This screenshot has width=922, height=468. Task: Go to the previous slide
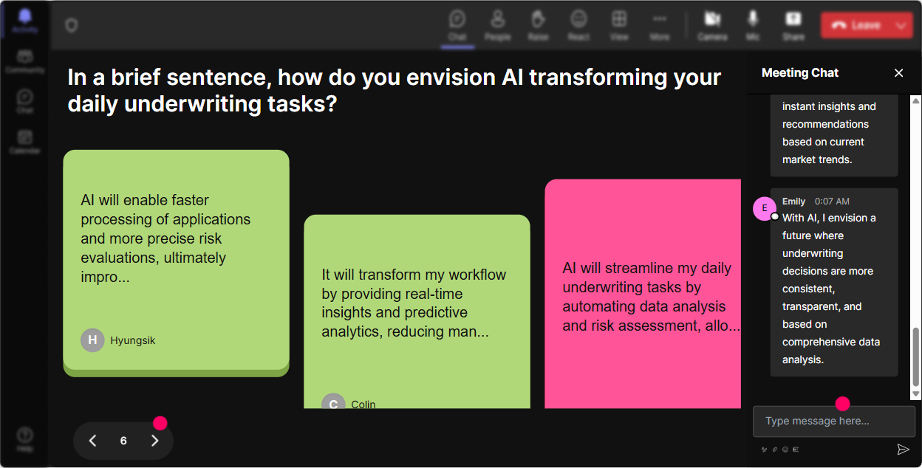coord(92,441)
